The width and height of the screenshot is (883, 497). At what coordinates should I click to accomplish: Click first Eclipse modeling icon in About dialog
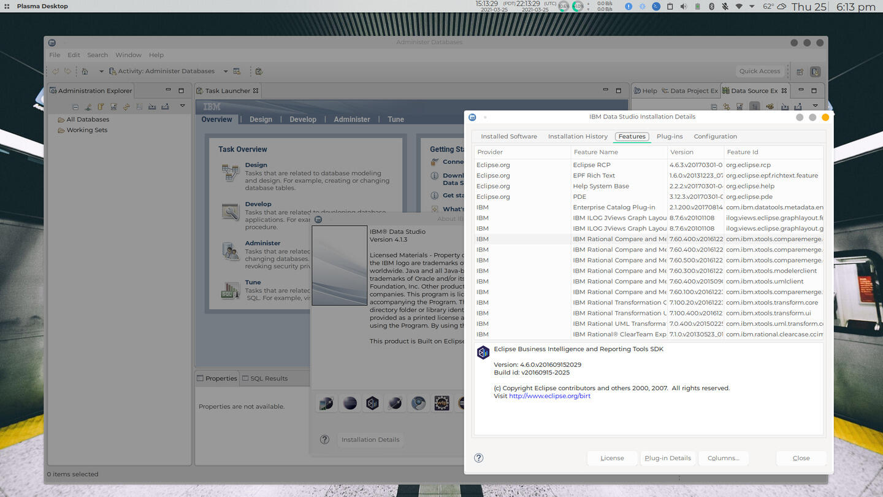tap(326, 403)
